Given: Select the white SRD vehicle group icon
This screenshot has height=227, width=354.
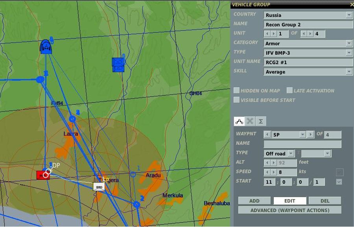Looking at the screenshot, I should [x=99, y=187].
